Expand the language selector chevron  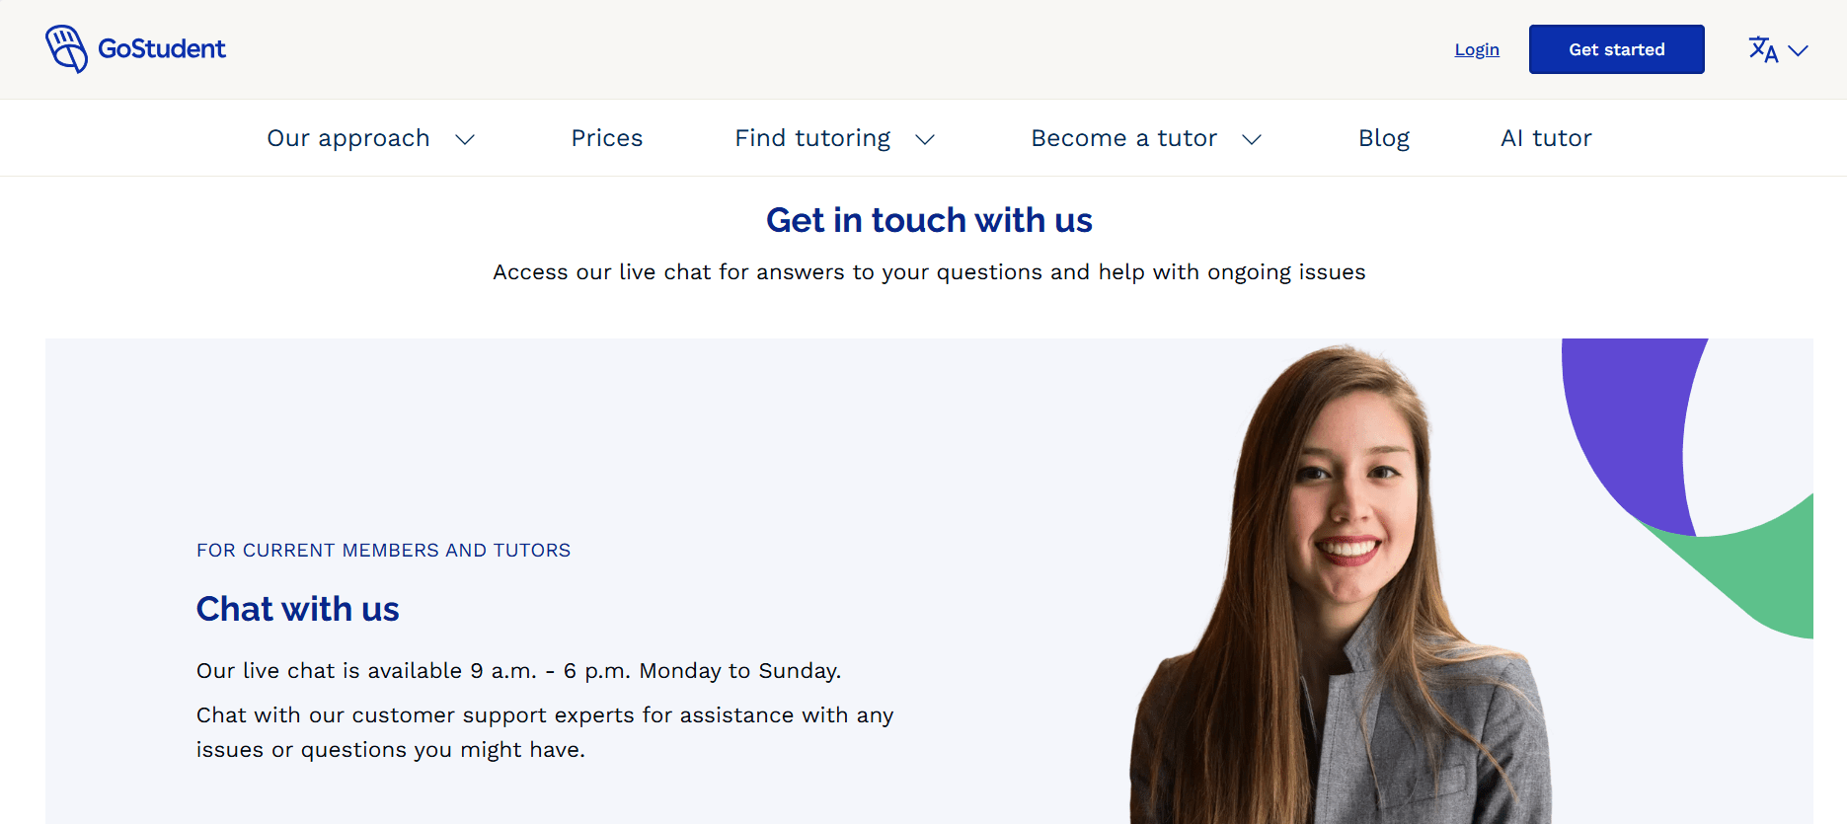(x=1798, y=50)
